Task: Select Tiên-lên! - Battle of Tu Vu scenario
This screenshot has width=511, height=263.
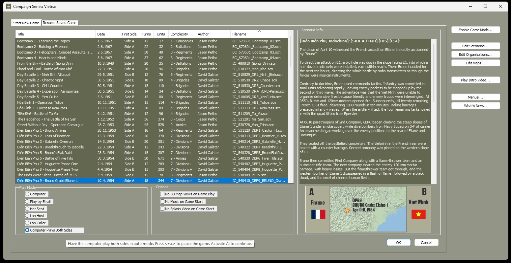Action: pos(152,114)
